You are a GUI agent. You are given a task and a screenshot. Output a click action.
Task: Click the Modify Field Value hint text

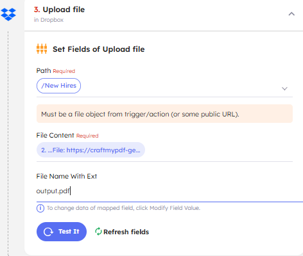click(x=123, y=208)
